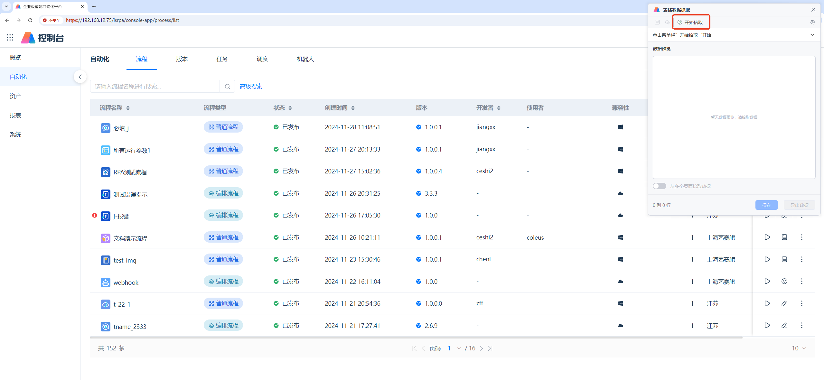The height and width of the screenshot is (380, 824).
Task: Run the webhook process
Action: [x=767, y=282]
